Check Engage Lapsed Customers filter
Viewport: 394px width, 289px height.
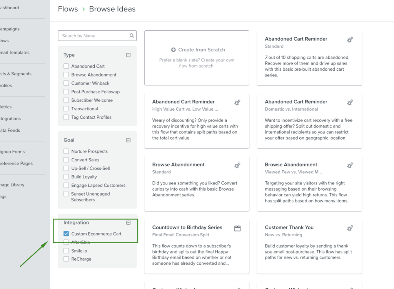click(x=66, y=185)
